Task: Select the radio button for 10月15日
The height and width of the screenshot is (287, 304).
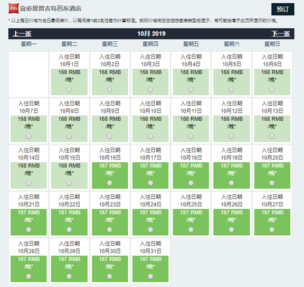Action: click(x=69, y=183)
